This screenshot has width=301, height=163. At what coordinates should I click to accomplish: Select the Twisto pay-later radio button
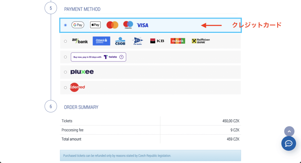pos(65,57)
